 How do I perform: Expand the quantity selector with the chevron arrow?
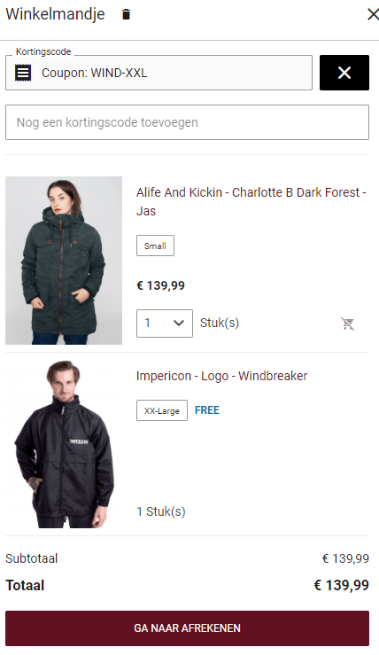179,323
